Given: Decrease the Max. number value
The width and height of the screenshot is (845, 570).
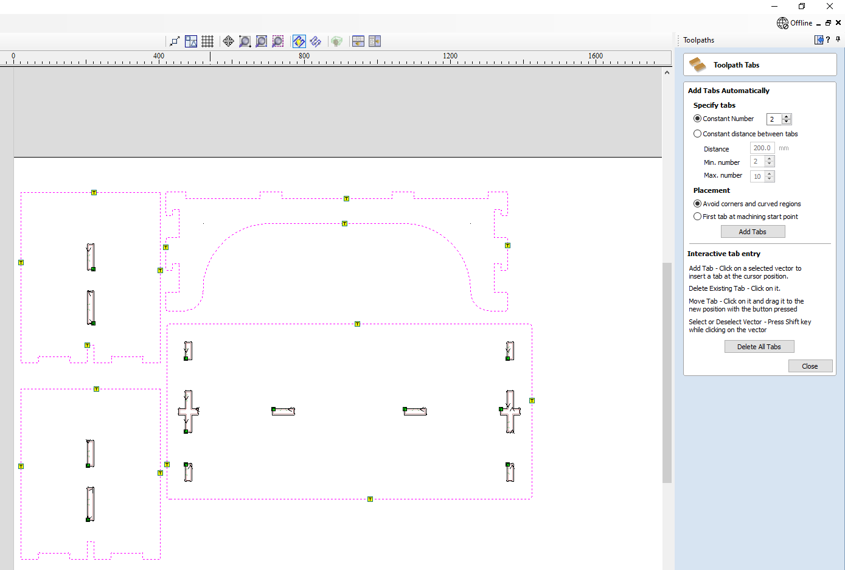Looking at the screenshot, I should pos(770,179).
